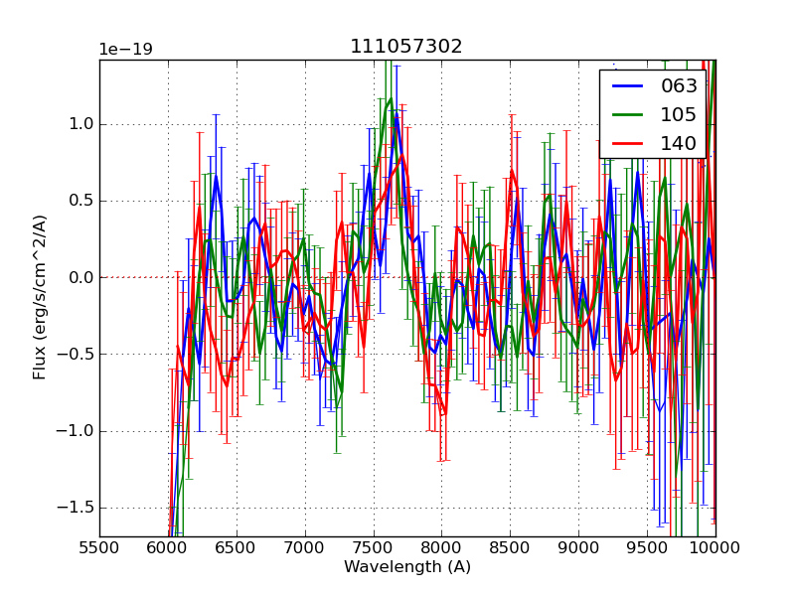
Task: Click the 1.0 y-axis tick label
Action: click(x=80, y=124)
